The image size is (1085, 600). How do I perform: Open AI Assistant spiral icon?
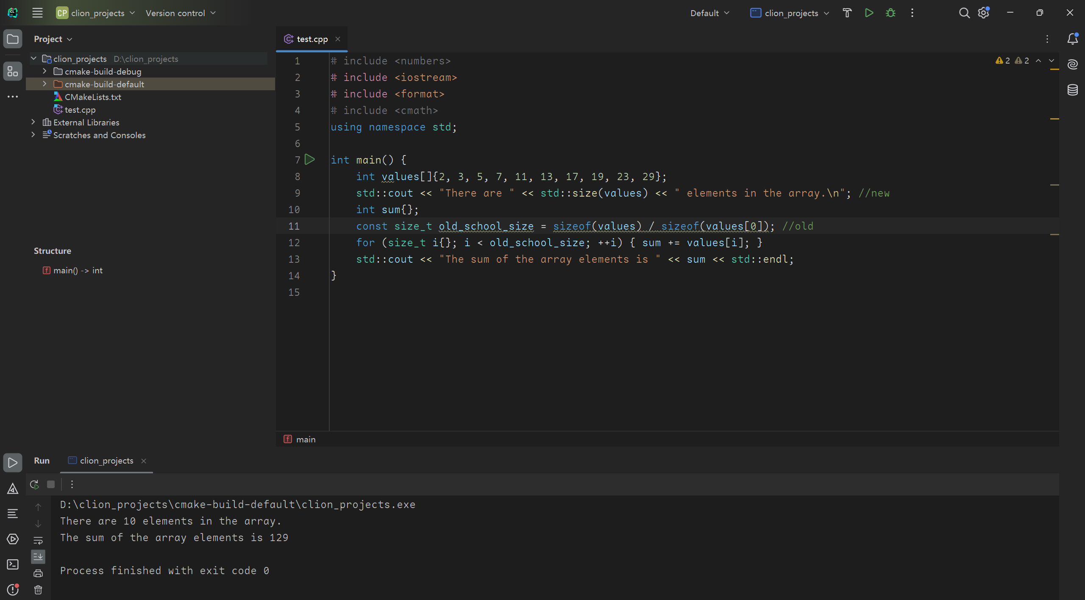pos(1072,64)
